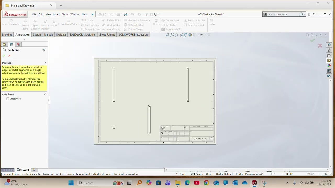
Task: Open Windows Start button
Action: 71,183
